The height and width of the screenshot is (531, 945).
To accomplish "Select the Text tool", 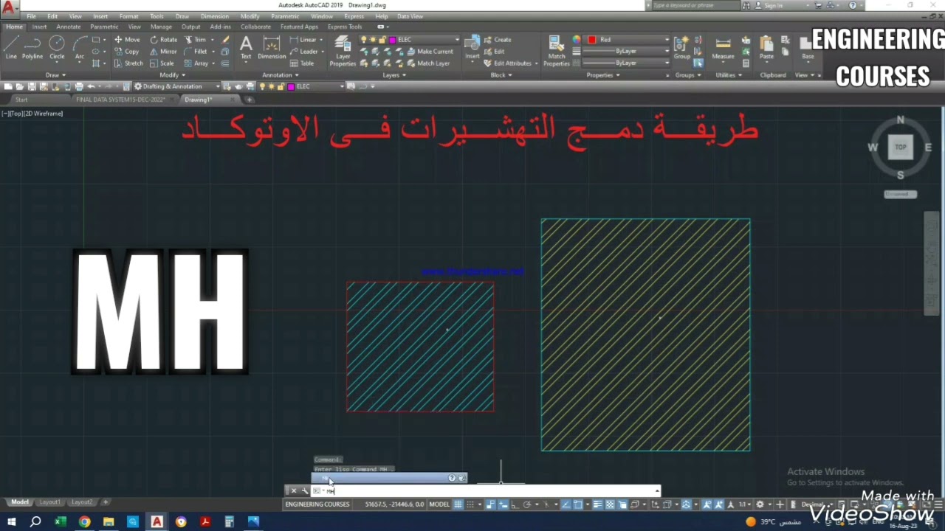I will [x=246, y=48].
